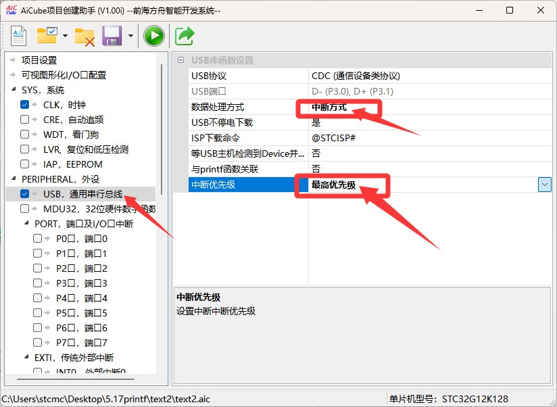Select the P3口, 端口3 tree label
Viewport: 557px width, 407px height.
[82, 283]
